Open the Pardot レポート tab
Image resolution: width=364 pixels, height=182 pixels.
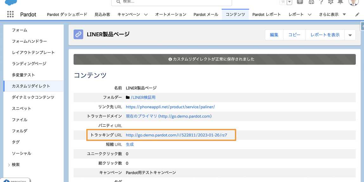click(266, 14)
